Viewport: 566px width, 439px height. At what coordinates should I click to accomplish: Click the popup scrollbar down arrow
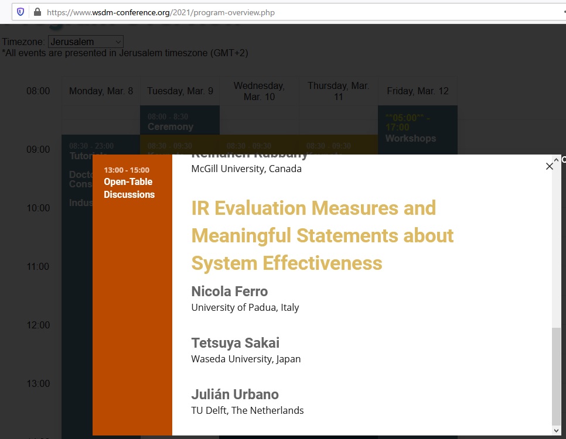(x=556, y=430)
